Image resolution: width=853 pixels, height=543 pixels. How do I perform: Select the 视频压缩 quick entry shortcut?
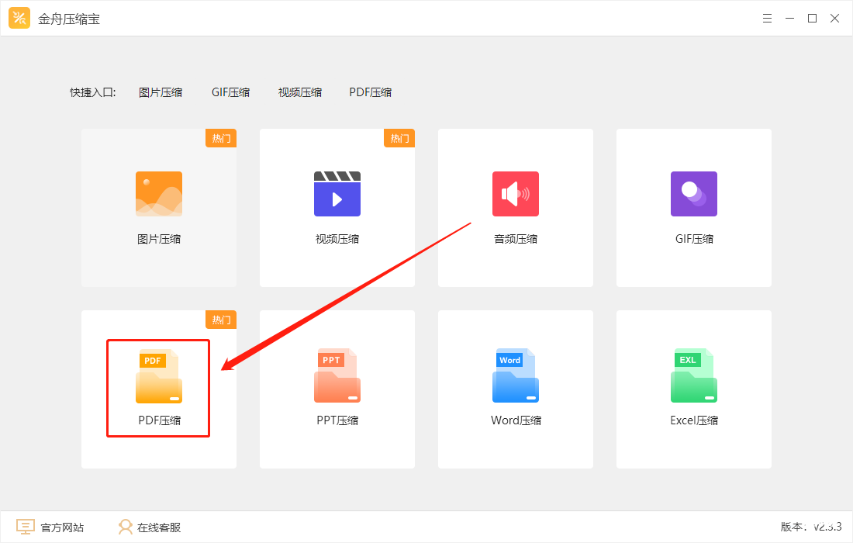(x=299, y=92)
